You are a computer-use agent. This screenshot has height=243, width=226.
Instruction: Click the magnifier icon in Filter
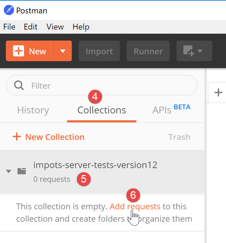pyautogui.click(x=19, y=85)
